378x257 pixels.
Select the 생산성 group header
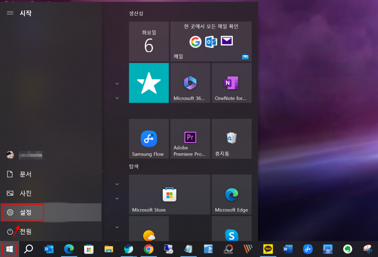pos(136,13)
